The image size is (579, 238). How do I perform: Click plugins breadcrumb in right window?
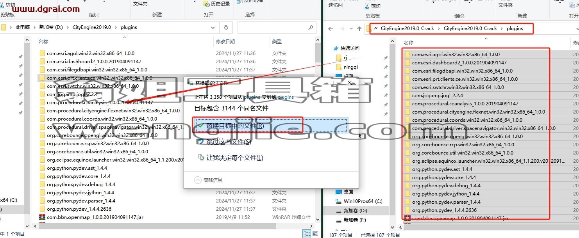coord(515,28)
